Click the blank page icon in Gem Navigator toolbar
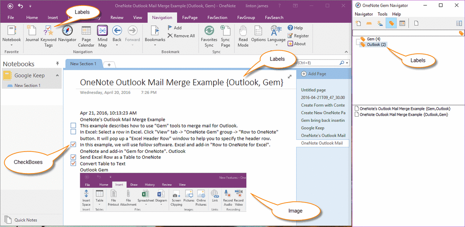Viewport: 465px width, 227px height. (x=416, y=23)
